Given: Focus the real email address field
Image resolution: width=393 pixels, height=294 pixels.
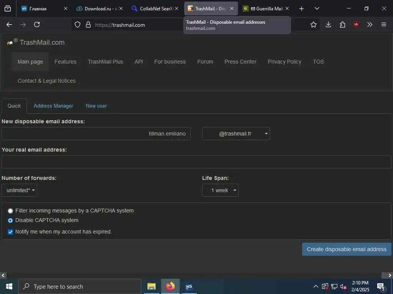Looking at the screenshot, I should point(196,162).
